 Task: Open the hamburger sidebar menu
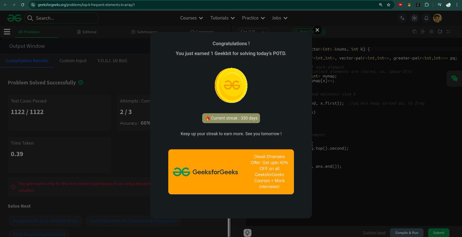click(x=7, y=32)
